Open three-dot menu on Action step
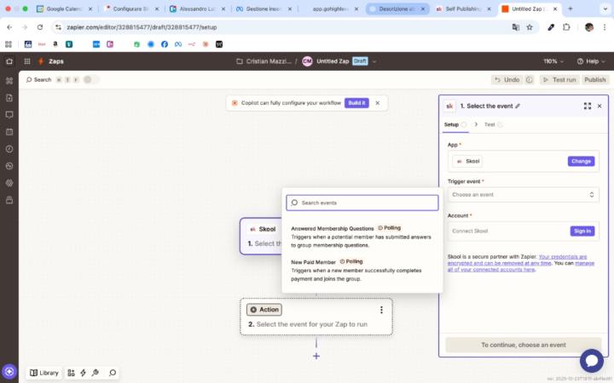The image size is (614, 383). (x=381, y=310)
